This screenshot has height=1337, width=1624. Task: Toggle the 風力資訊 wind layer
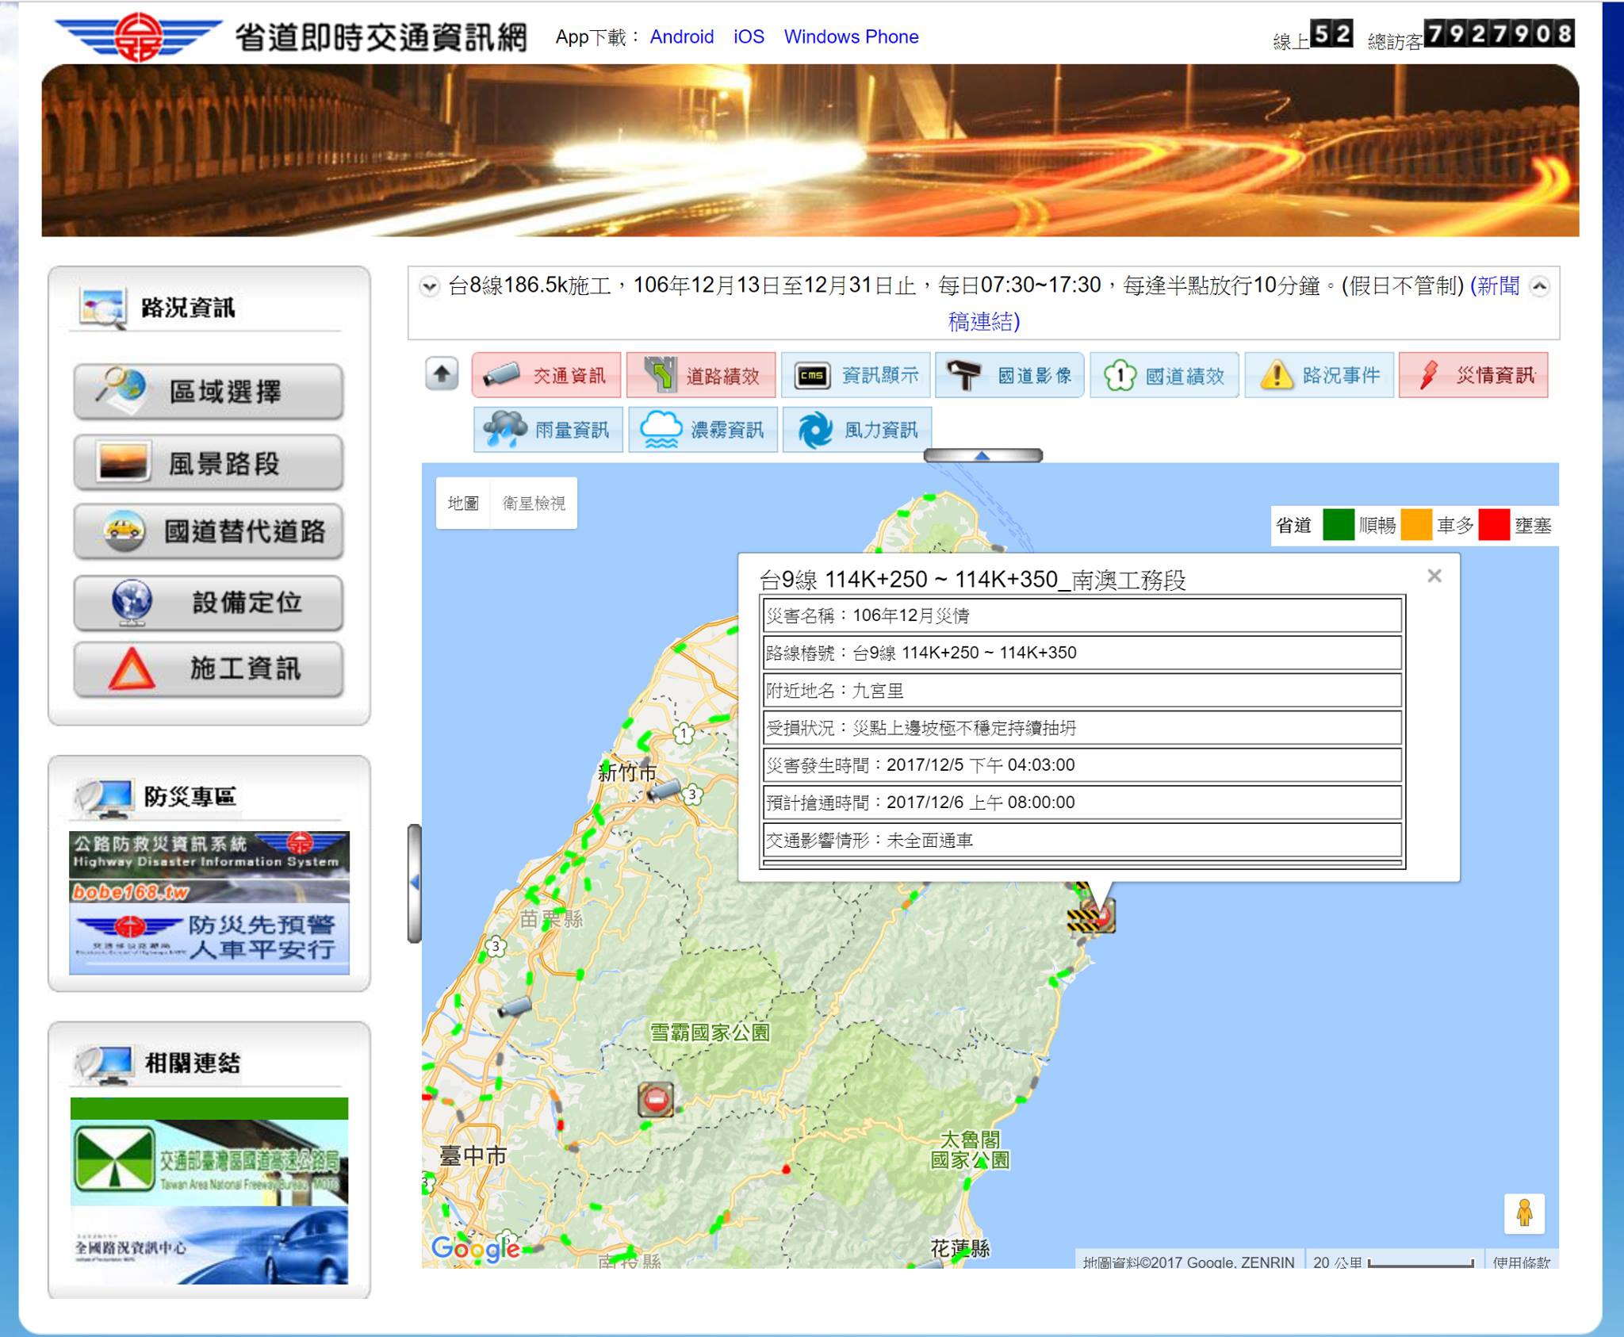856,430
